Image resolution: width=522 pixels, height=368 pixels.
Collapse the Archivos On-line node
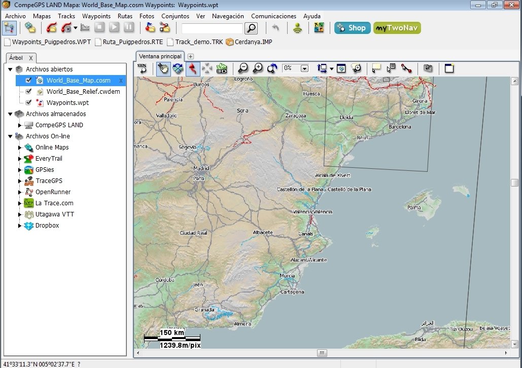pos(10,136)
